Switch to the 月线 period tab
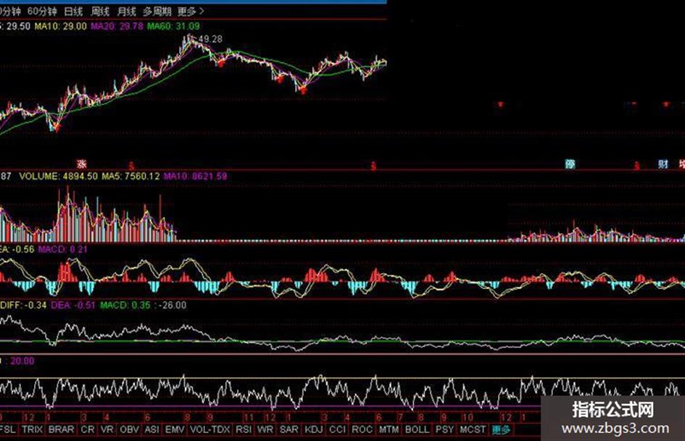 (x=126, y=12)
